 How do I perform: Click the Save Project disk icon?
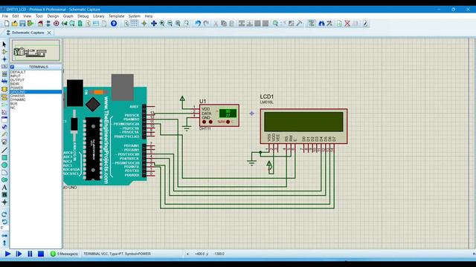click(x=22, y=23)
